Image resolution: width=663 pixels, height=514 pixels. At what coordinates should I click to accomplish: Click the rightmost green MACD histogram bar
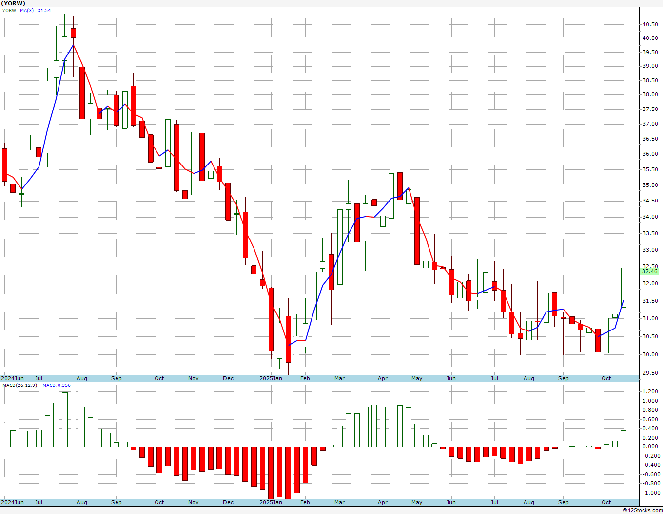click(624, 439)
